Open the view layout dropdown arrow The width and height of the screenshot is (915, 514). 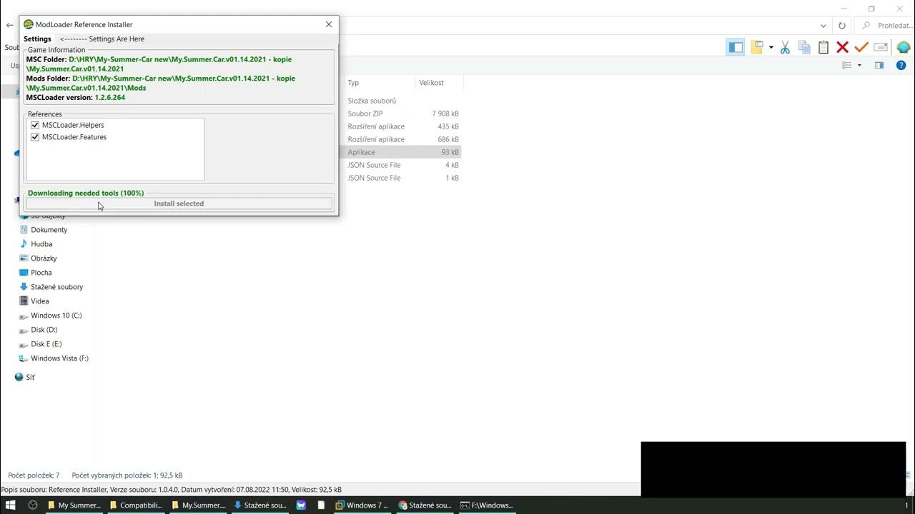(859, 65)
